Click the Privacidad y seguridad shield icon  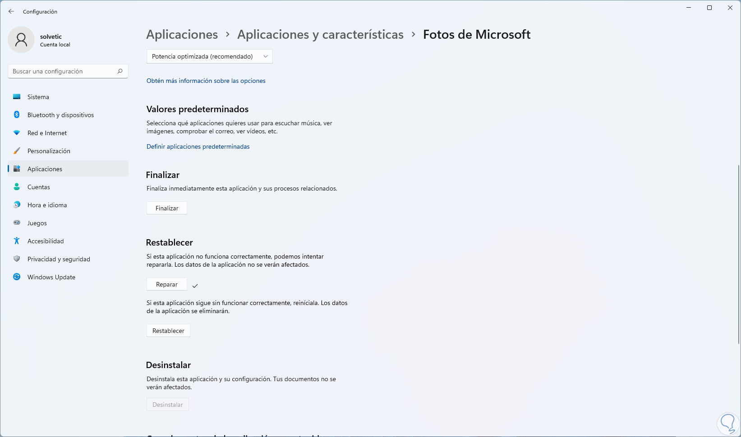(x=17, y=259)
